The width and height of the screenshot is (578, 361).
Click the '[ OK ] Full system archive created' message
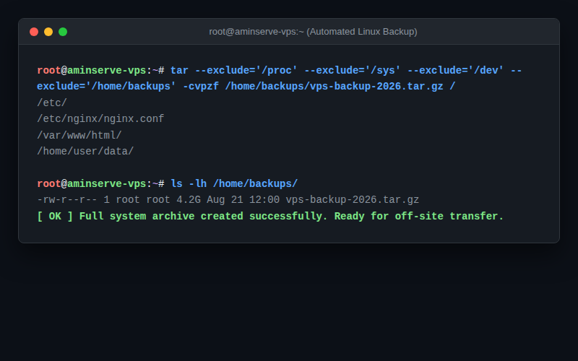(270, 216)
